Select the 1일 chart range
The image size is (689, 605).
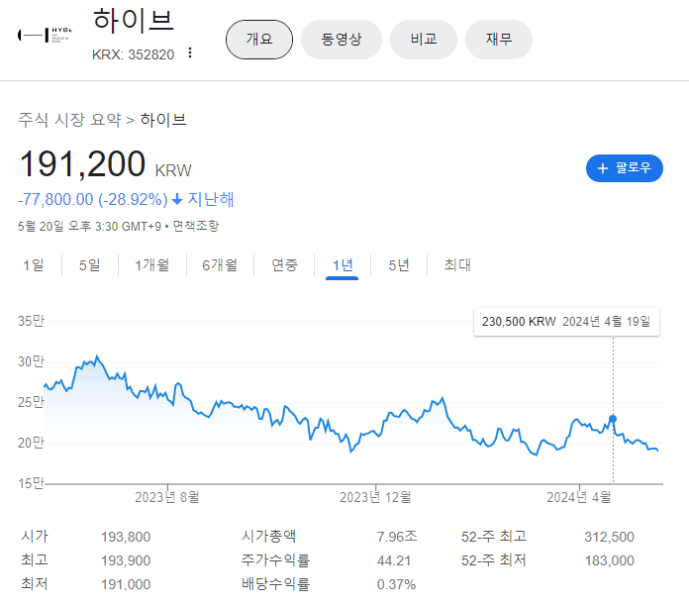pyautogui.click(x=34, y=265)
